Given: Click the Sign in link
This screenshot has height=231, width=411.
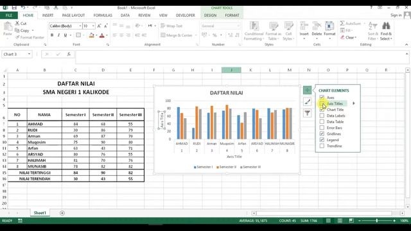Looking at the screenshot, I should tap(396, 15).
